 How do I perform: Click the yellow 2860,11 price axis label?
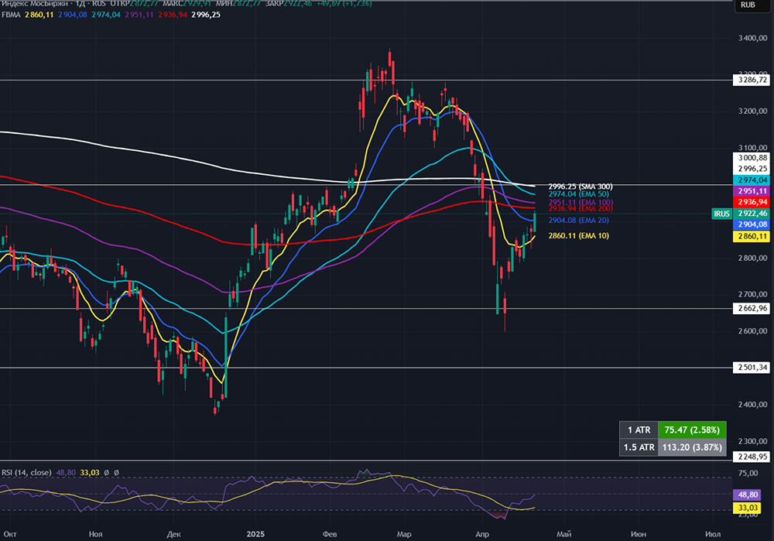tap(752, 236)
